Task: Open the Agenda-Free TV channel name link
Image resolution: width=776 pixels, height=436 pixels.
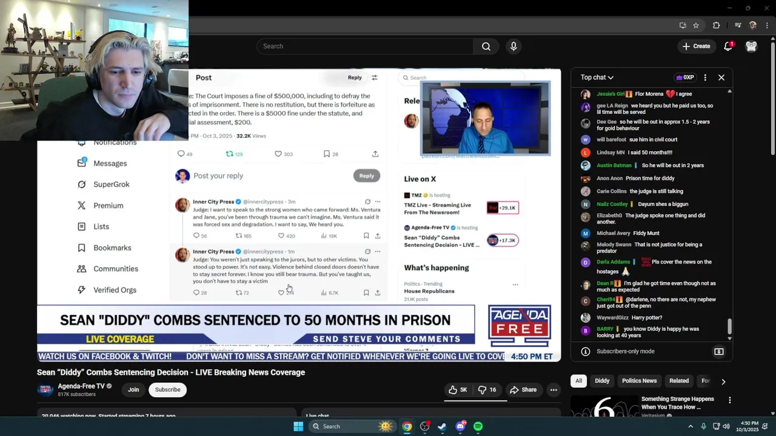Action: (81, 386)
